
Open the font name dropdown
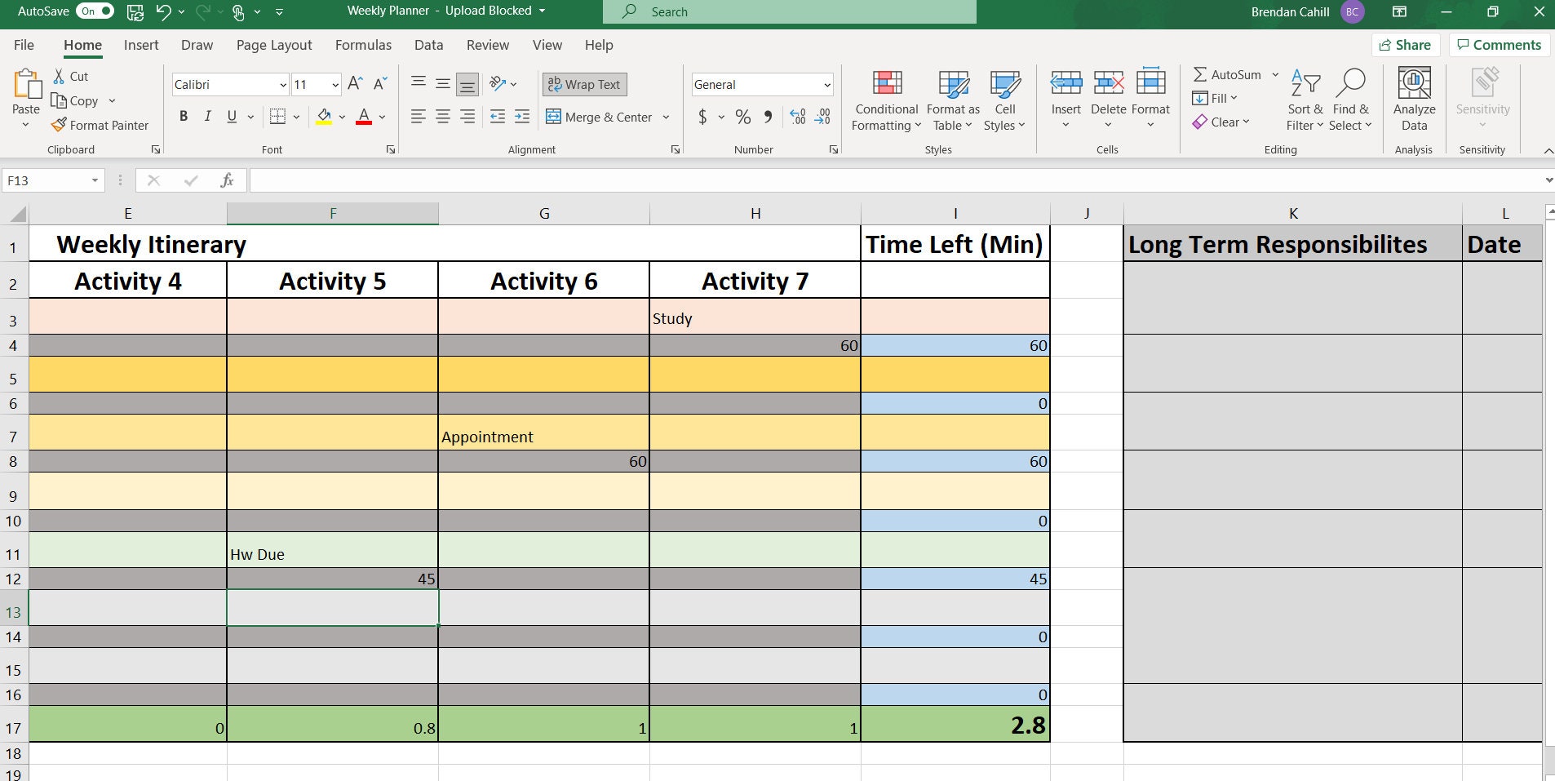pos(281,84)
